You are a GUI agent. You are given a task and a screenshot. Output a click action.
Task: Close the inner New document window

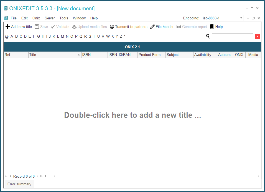coord(259,18)
